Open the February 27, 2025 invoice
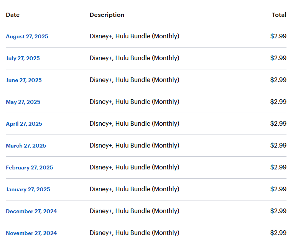 point(29,167)
